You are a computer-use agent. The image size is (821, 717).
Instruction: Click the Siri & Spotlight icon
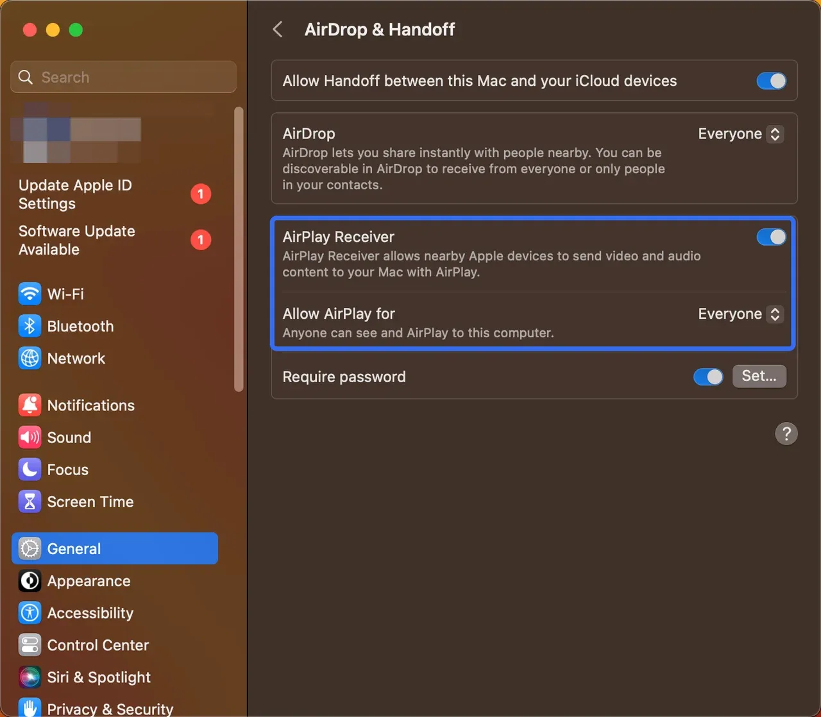30,677
